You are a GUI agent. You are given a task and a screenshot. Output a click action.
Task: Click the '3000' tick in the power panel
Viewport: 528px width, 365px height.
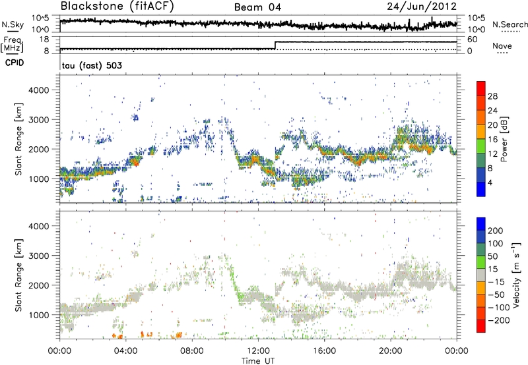39,120
